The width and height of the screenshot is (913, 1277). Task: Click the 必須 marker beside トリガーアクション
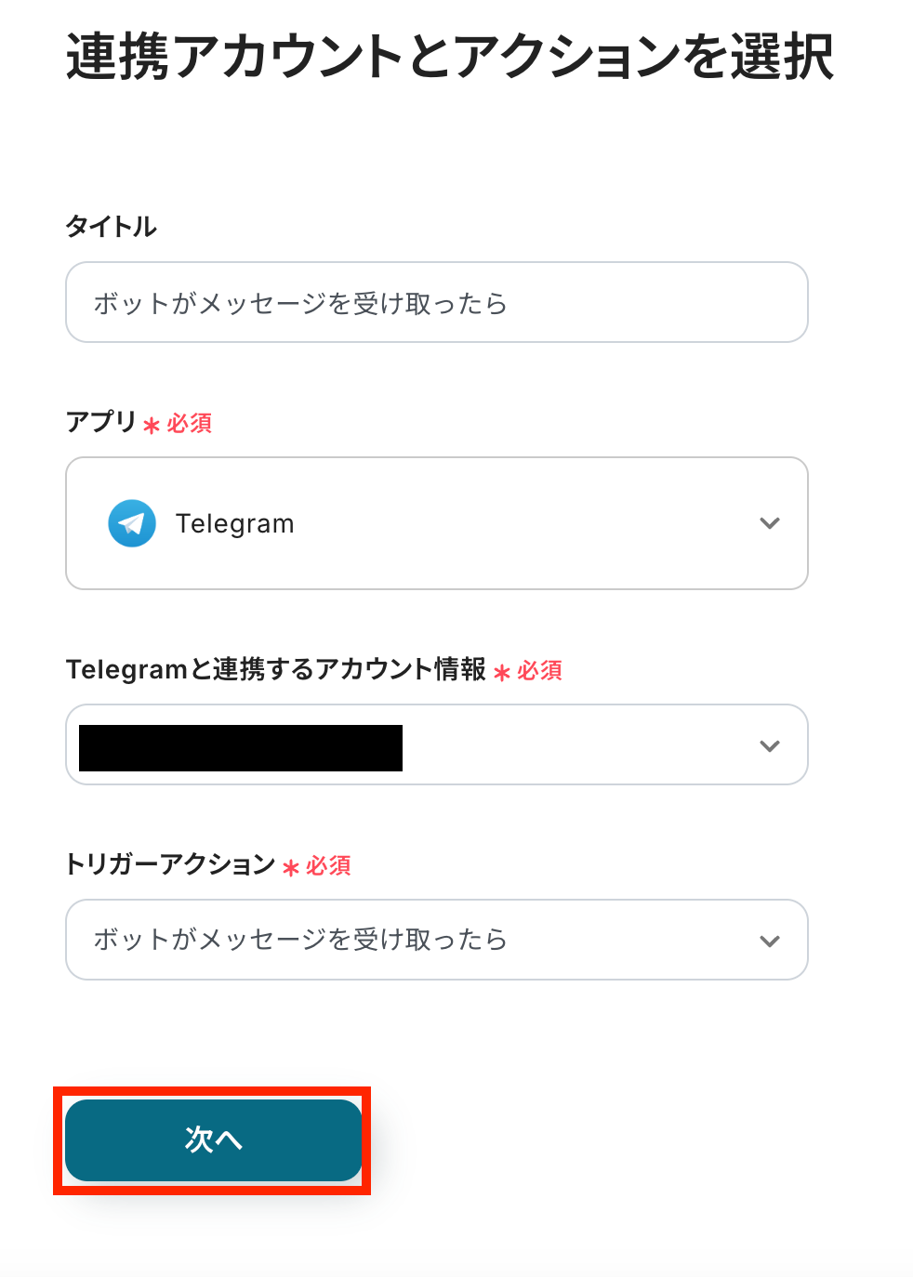point(329,866)
